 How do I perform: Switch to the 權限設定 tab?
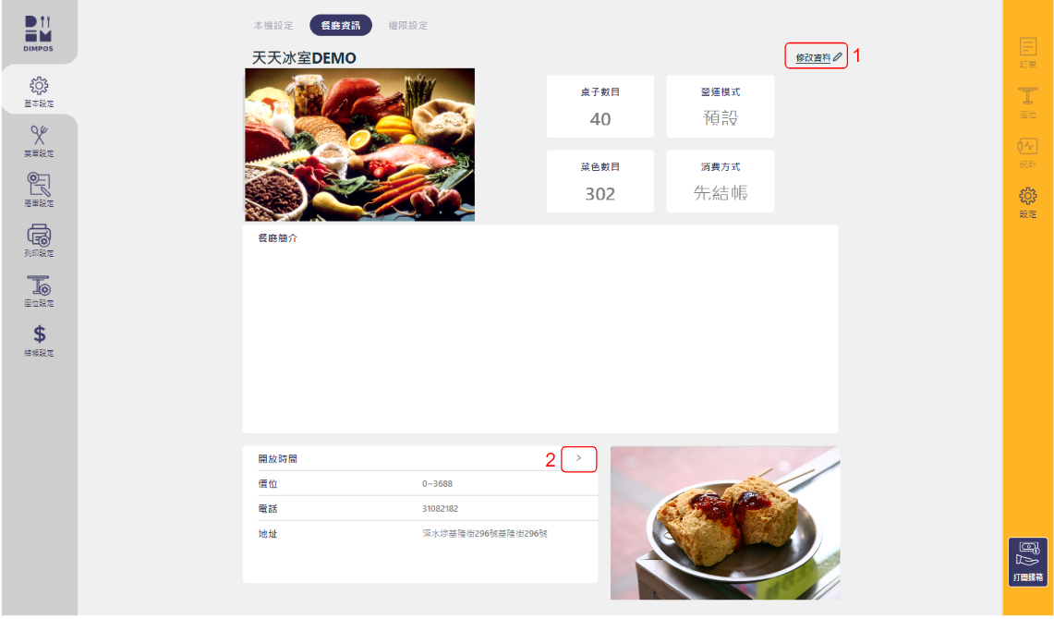[x=408, y=26]
